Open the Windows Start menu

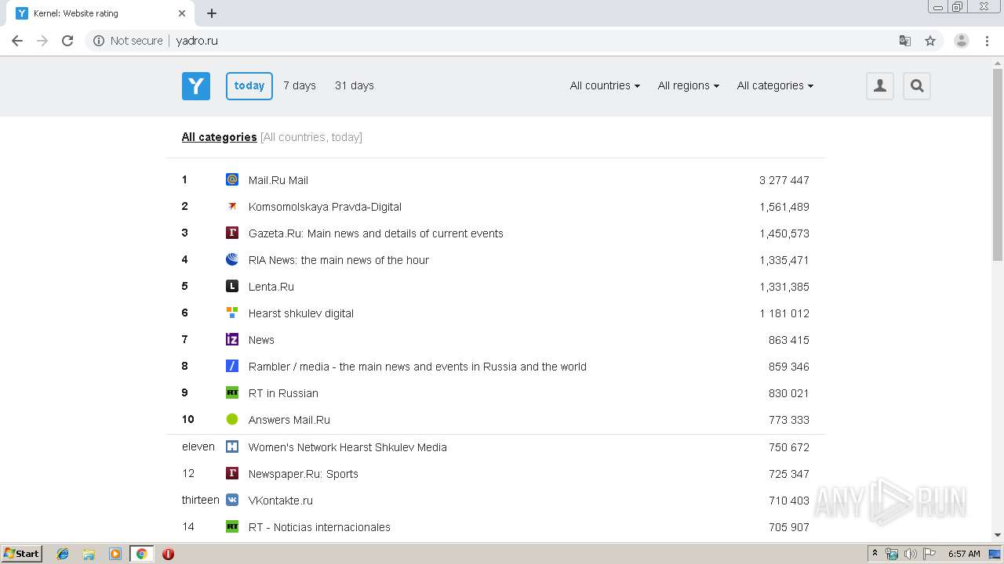[22, 554]
